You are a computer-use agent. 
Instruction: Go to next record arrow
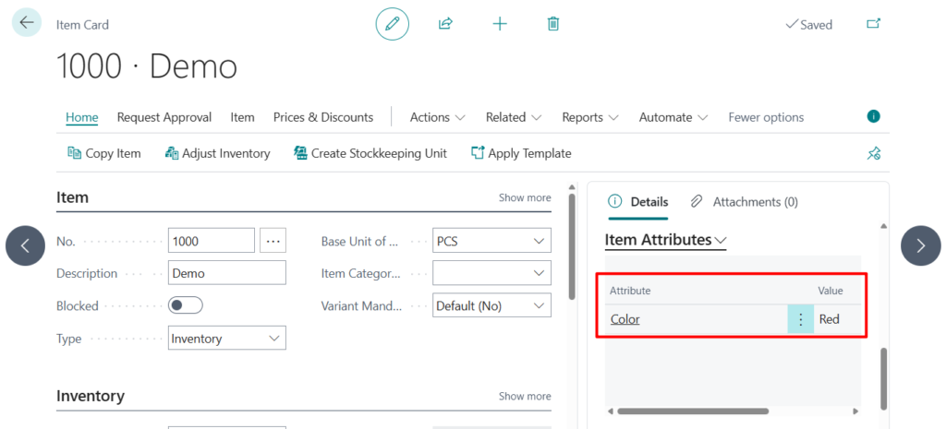920,245
